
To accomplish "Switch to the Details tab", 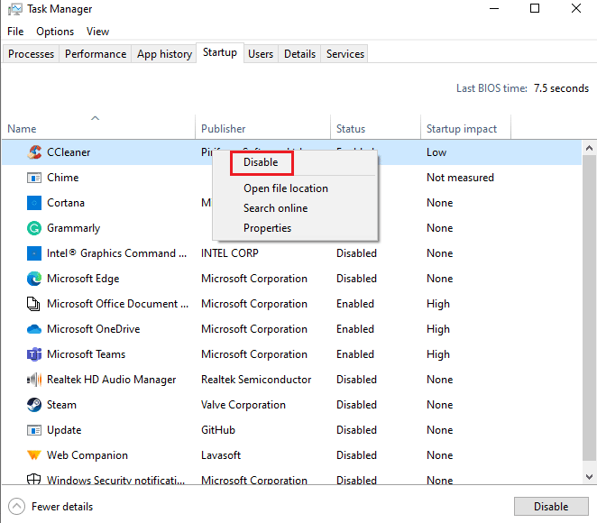I will pos(300,54).
